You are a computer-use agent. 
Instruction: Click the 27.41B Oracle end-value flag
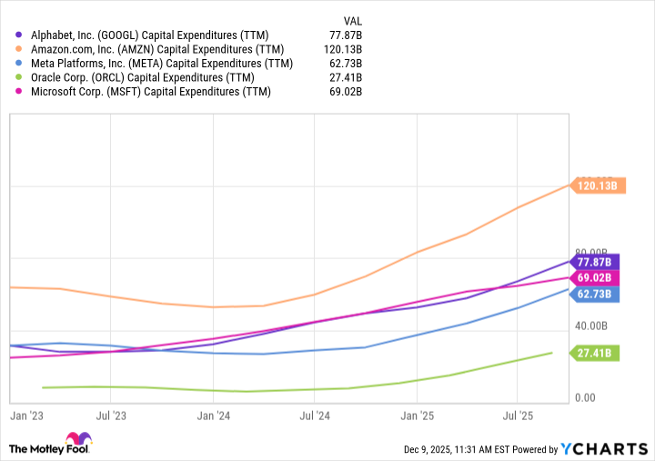tap(596, 353)
